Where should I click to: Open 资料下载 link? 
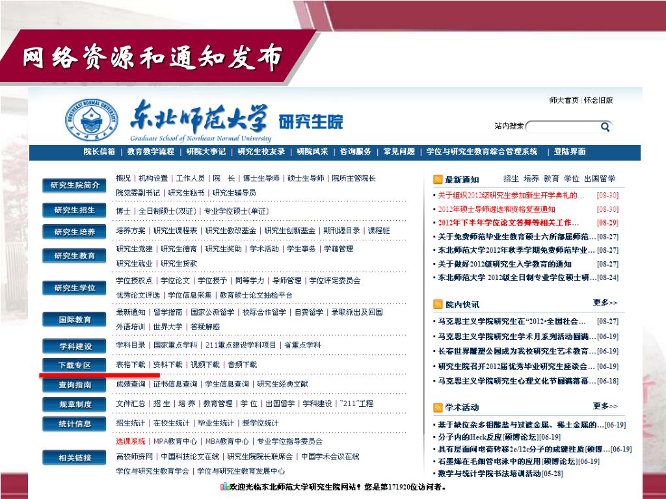coord(168,365)
